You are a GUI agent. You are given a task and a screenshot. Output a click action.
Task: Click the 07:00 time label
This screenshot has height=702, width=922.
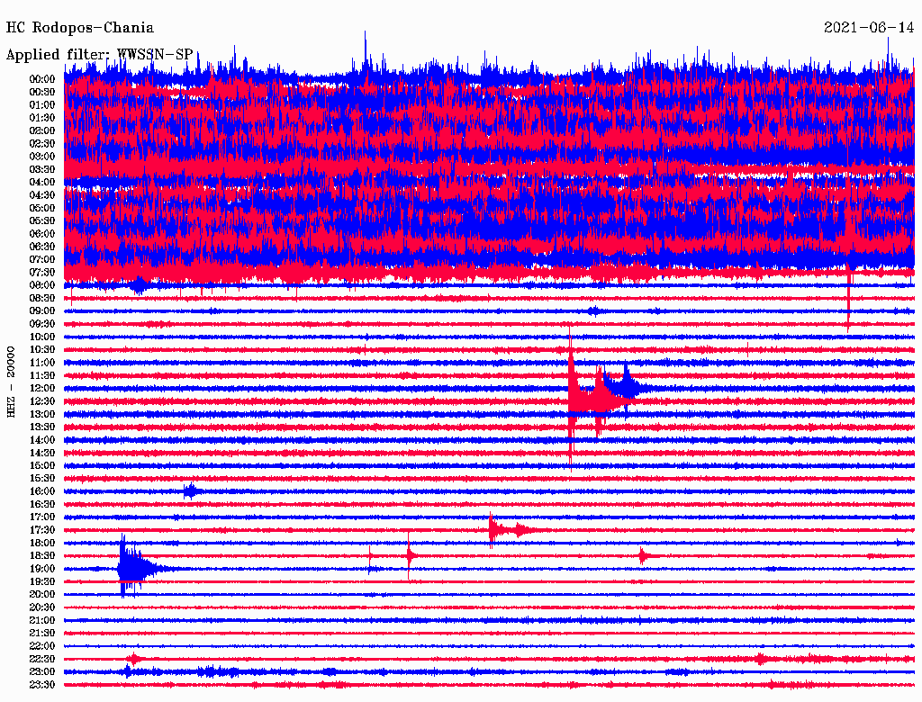click(x=42, y=260)
